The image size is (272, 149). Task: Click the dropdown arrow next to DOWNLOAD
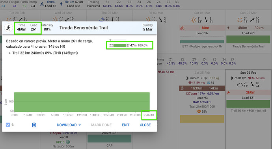coord(80,125)
